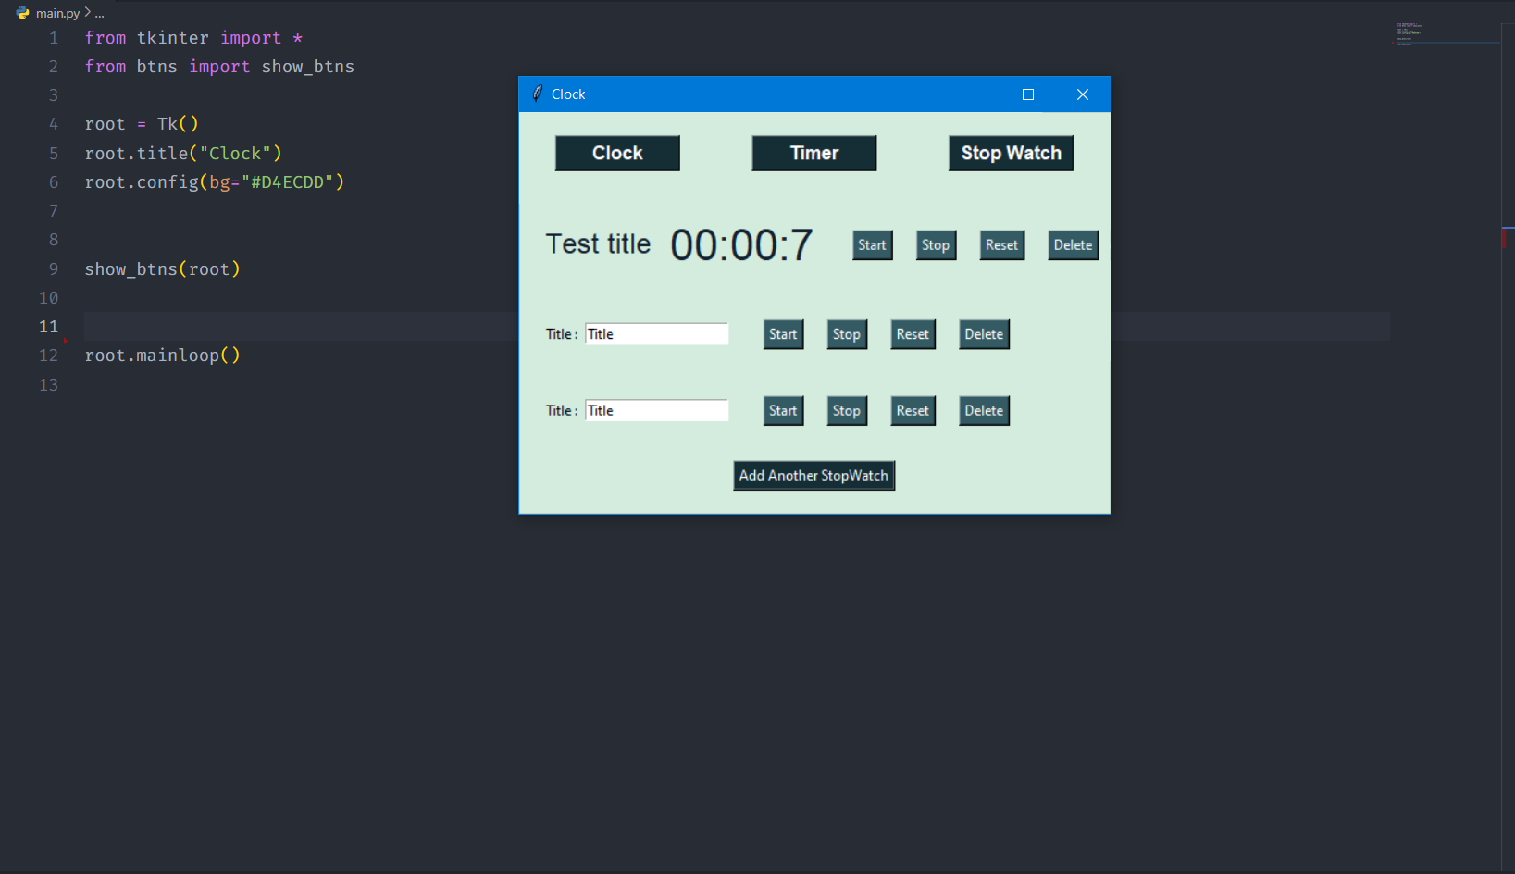
Task: Click the Title input of the third stopwatch
Action: (656, 410)
